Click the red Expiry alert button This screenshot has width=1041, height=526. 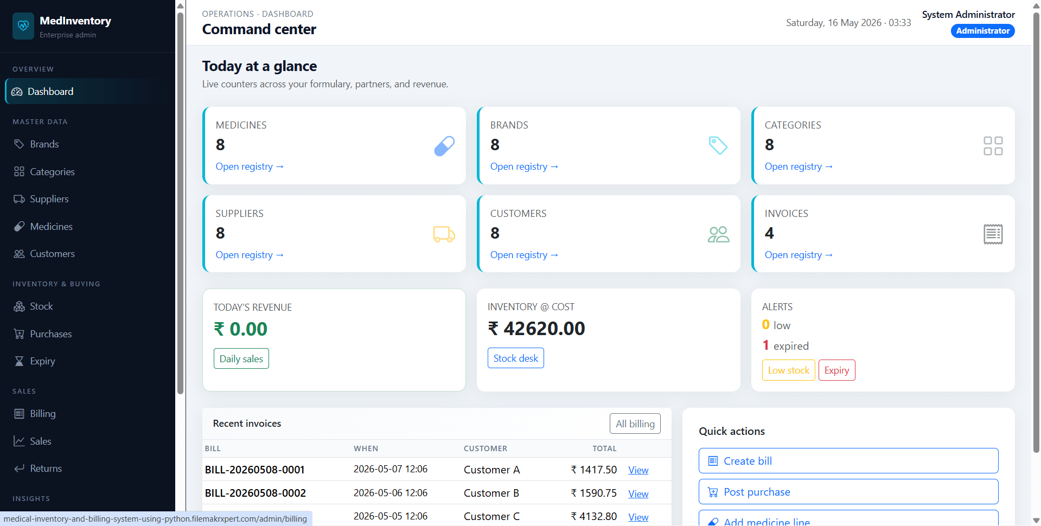point(836,370)
